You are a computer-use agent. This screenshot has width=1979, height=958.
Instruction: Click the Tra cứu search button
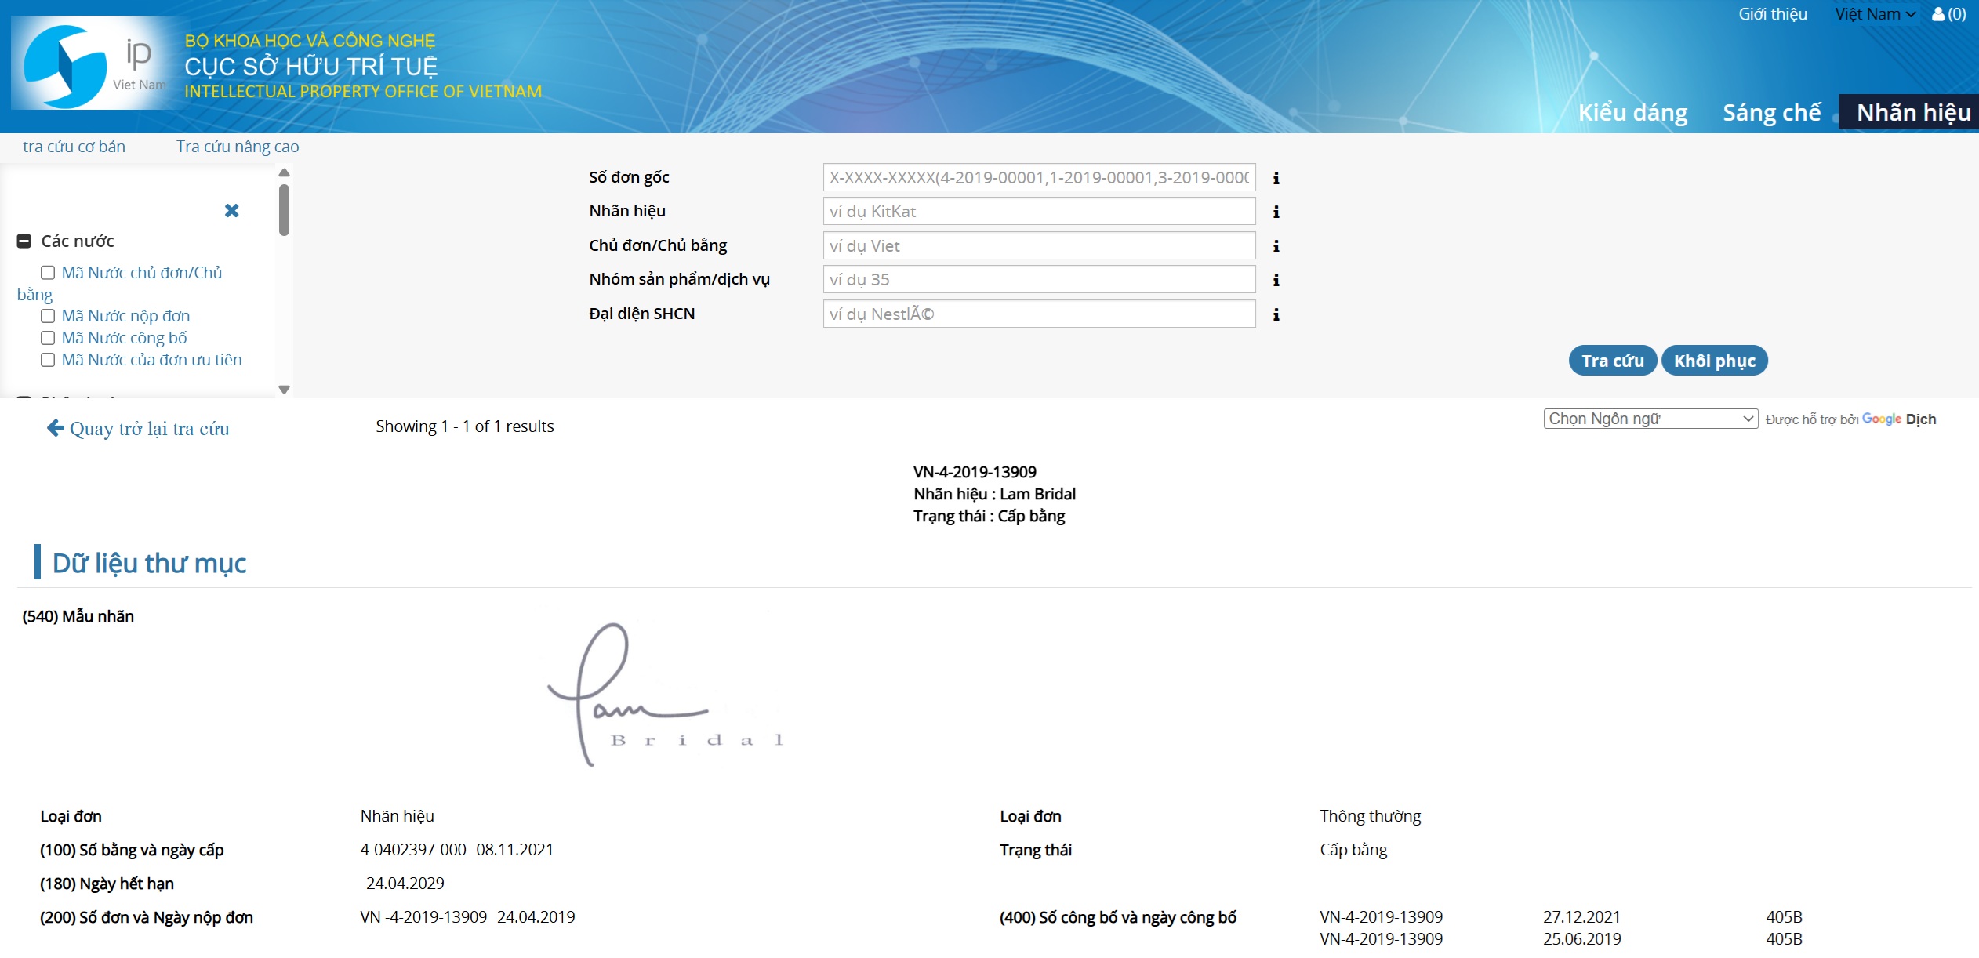pyautogui.click(x=1612, y=361)
